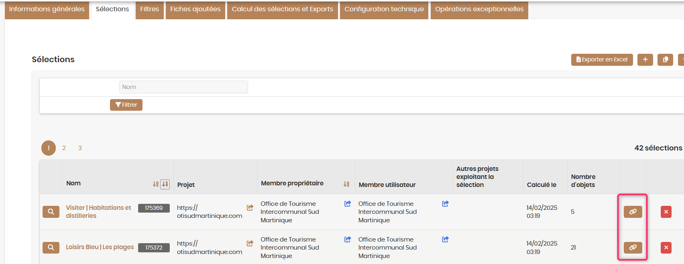684x264 pixels.
Task: Click the chain link button for row 175369
Action: click(x=633, y=211)
